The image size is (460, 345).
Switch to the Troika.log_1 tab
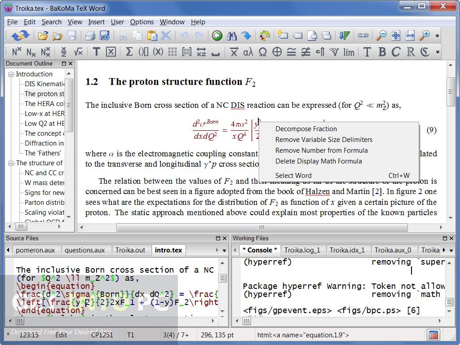pyautogui.click(x=302, y=250)
